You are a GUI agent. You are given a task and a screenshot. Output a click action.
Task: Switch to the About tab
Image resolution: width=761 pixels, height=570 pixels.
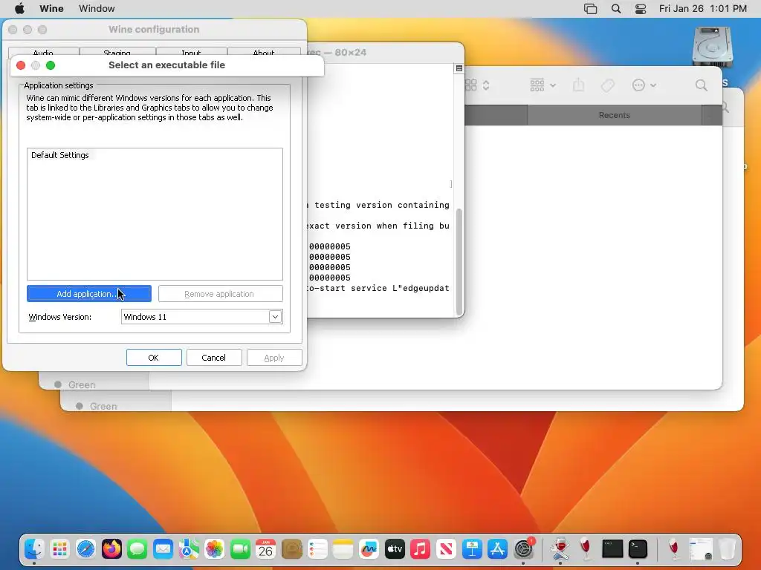[264, 53]
